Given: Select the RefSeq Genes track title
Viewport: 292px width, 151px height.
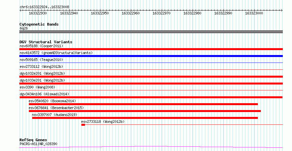Looking at the screenshot, I should click(x=33, y=140).
